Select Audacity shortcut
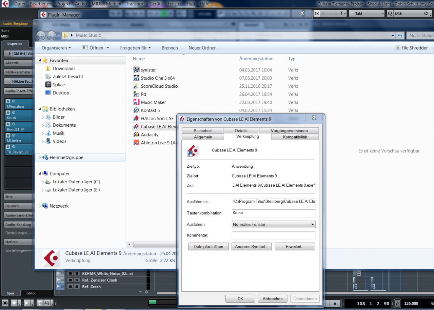 point(146,135)
